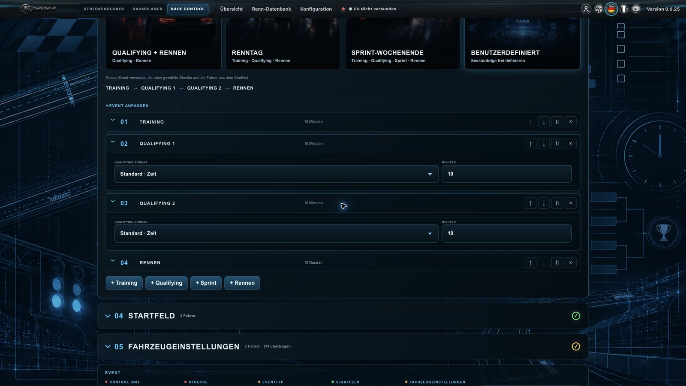Viewport: 686px width, 386px height.
Task: Click the pause icon in the Training row
Action: click(557, 122)
